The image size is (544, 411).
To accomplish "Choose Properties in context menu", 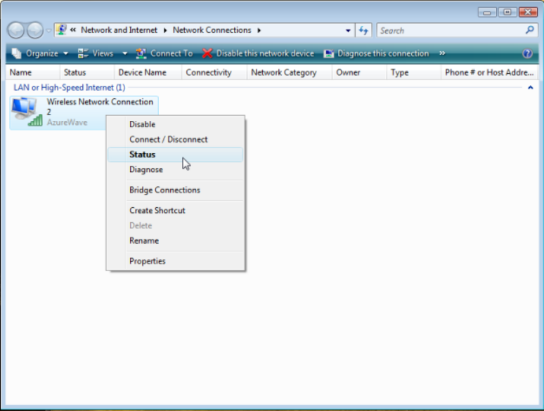I will coord(175,261).
